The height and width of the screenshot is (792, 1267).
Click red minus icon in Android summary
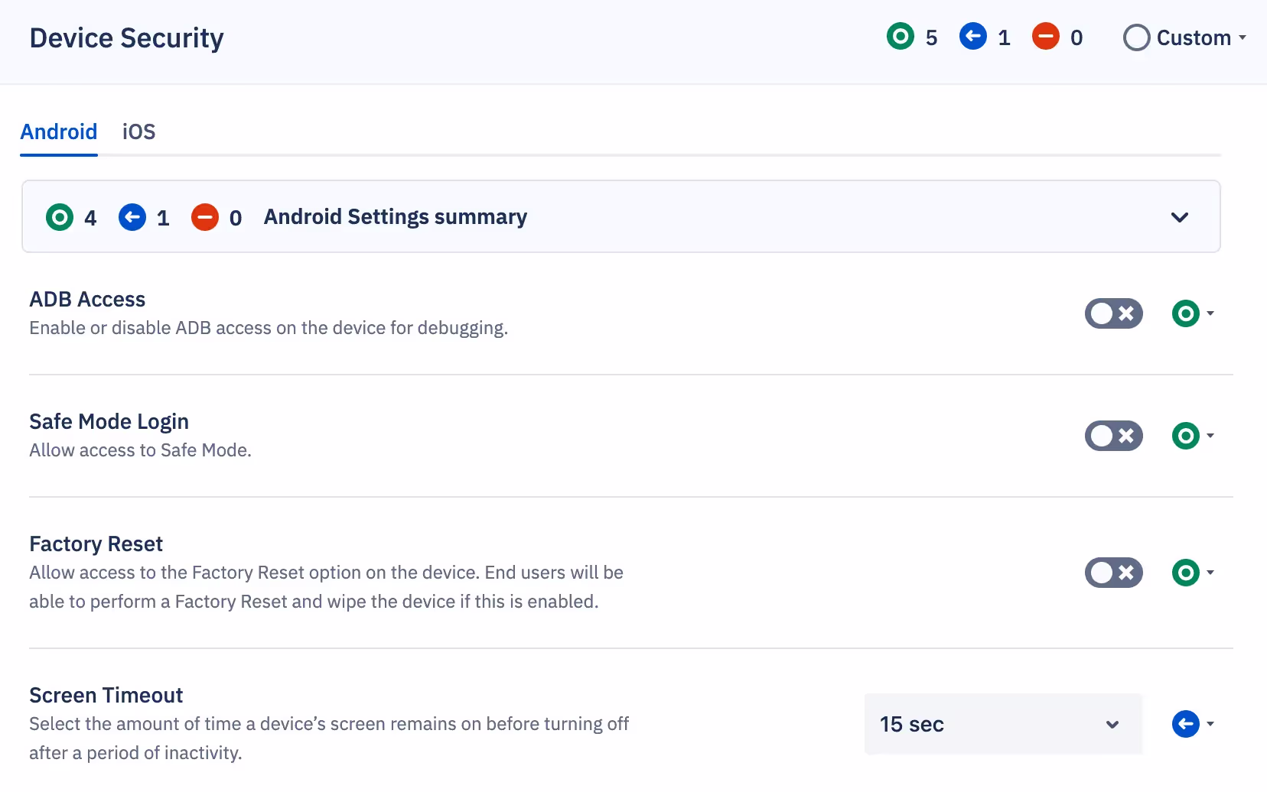coord(205,217)
